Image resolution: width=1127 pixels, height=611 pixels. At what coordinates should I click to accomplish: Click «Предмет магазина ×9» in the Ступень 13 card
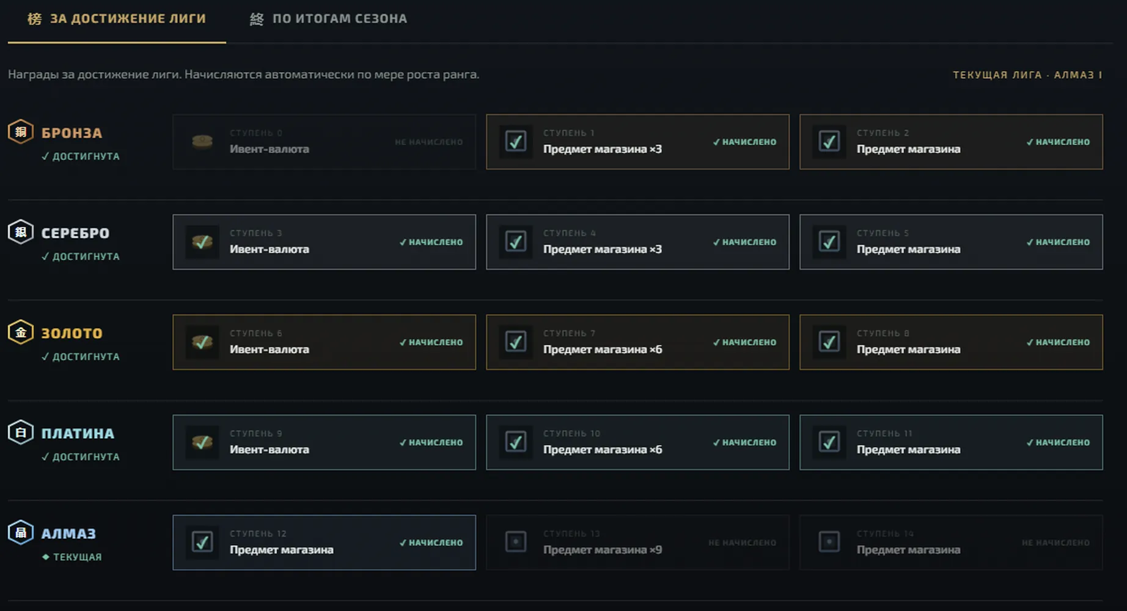click(x=603, y=550)
